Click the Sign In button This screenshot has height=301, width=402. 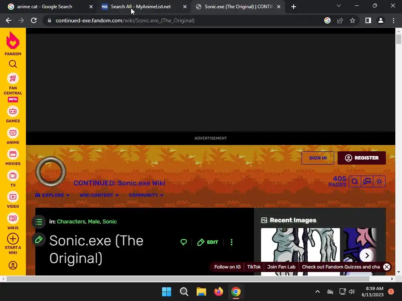pos(318,158)
